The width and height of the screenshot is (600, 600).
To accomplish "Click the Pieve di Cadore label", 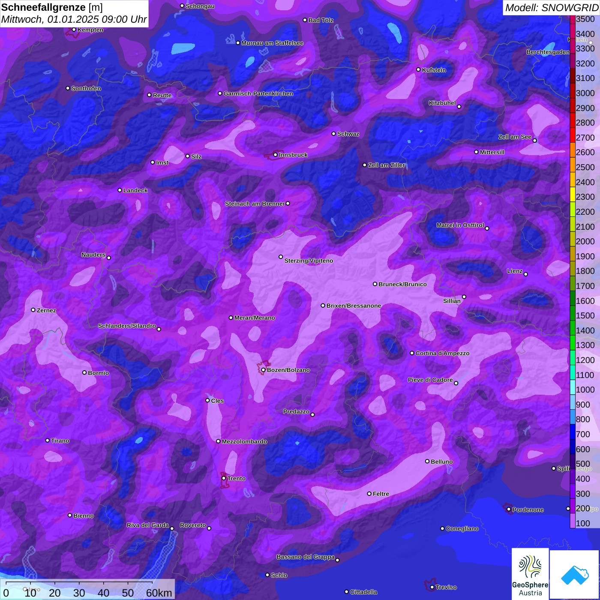I will 430,380.
